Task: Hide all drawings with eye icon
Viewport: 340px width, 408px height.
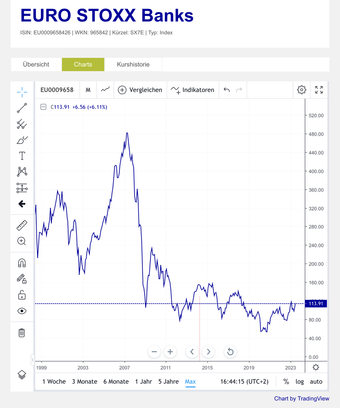Action: tap(22, 311)
